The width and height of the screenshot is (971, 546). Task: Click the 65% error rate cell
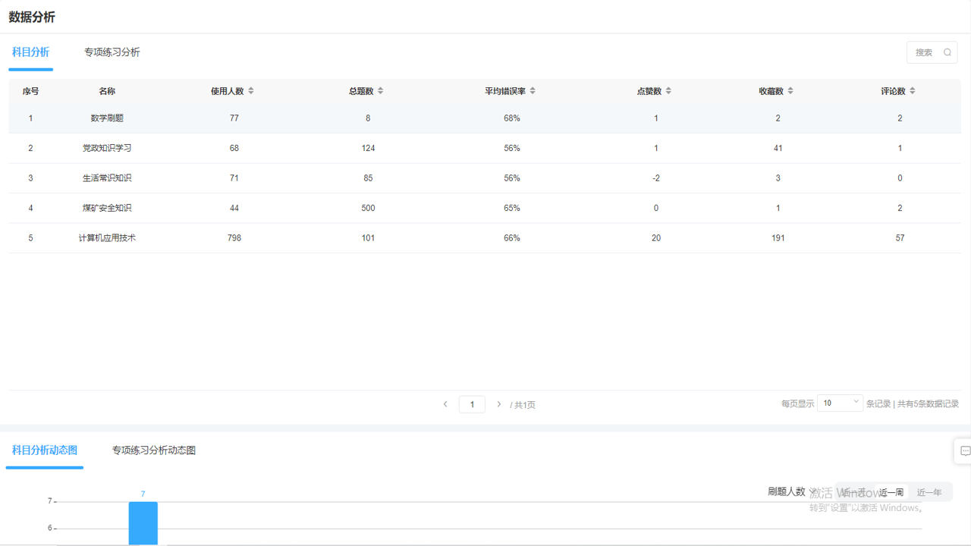click(x=512, y=208)
